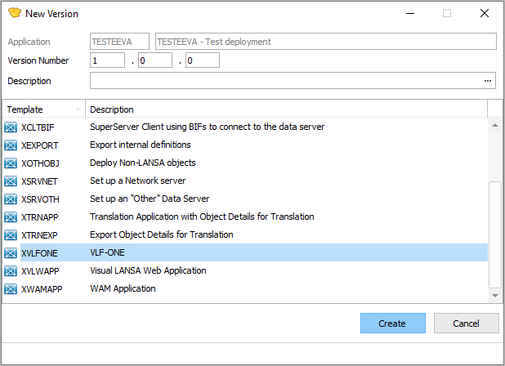Select the VLF-ONE template row
The width and height of the screenshot is (505, 366).
(x=245, y=253)
